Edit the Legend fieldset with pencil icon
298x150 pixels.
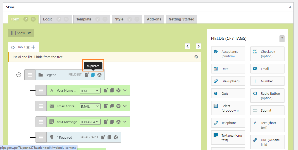(x=87, y=75)
